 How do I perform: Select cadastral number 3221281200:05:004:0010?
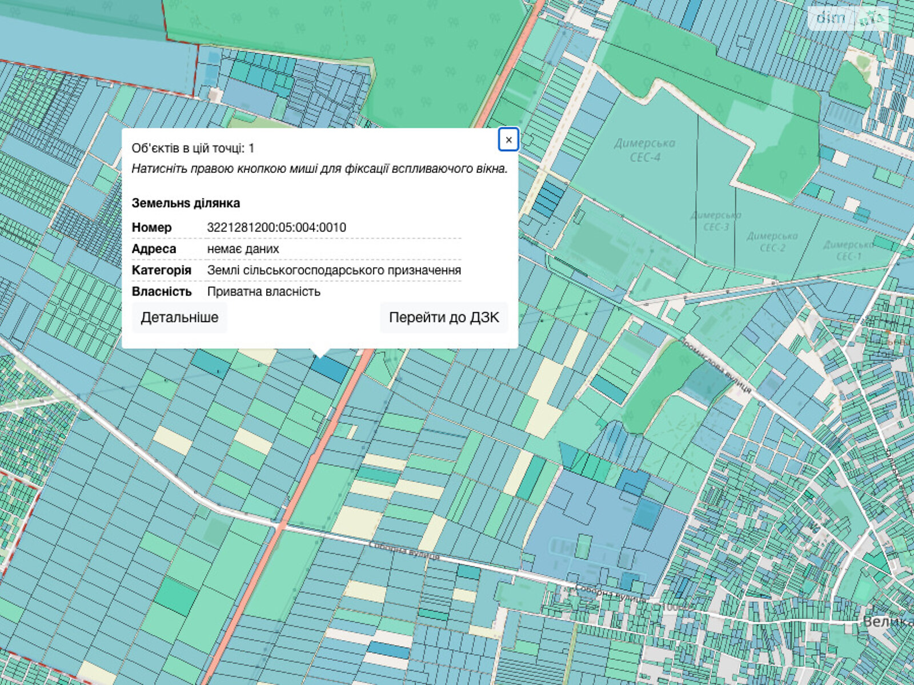tap(276, 227)
